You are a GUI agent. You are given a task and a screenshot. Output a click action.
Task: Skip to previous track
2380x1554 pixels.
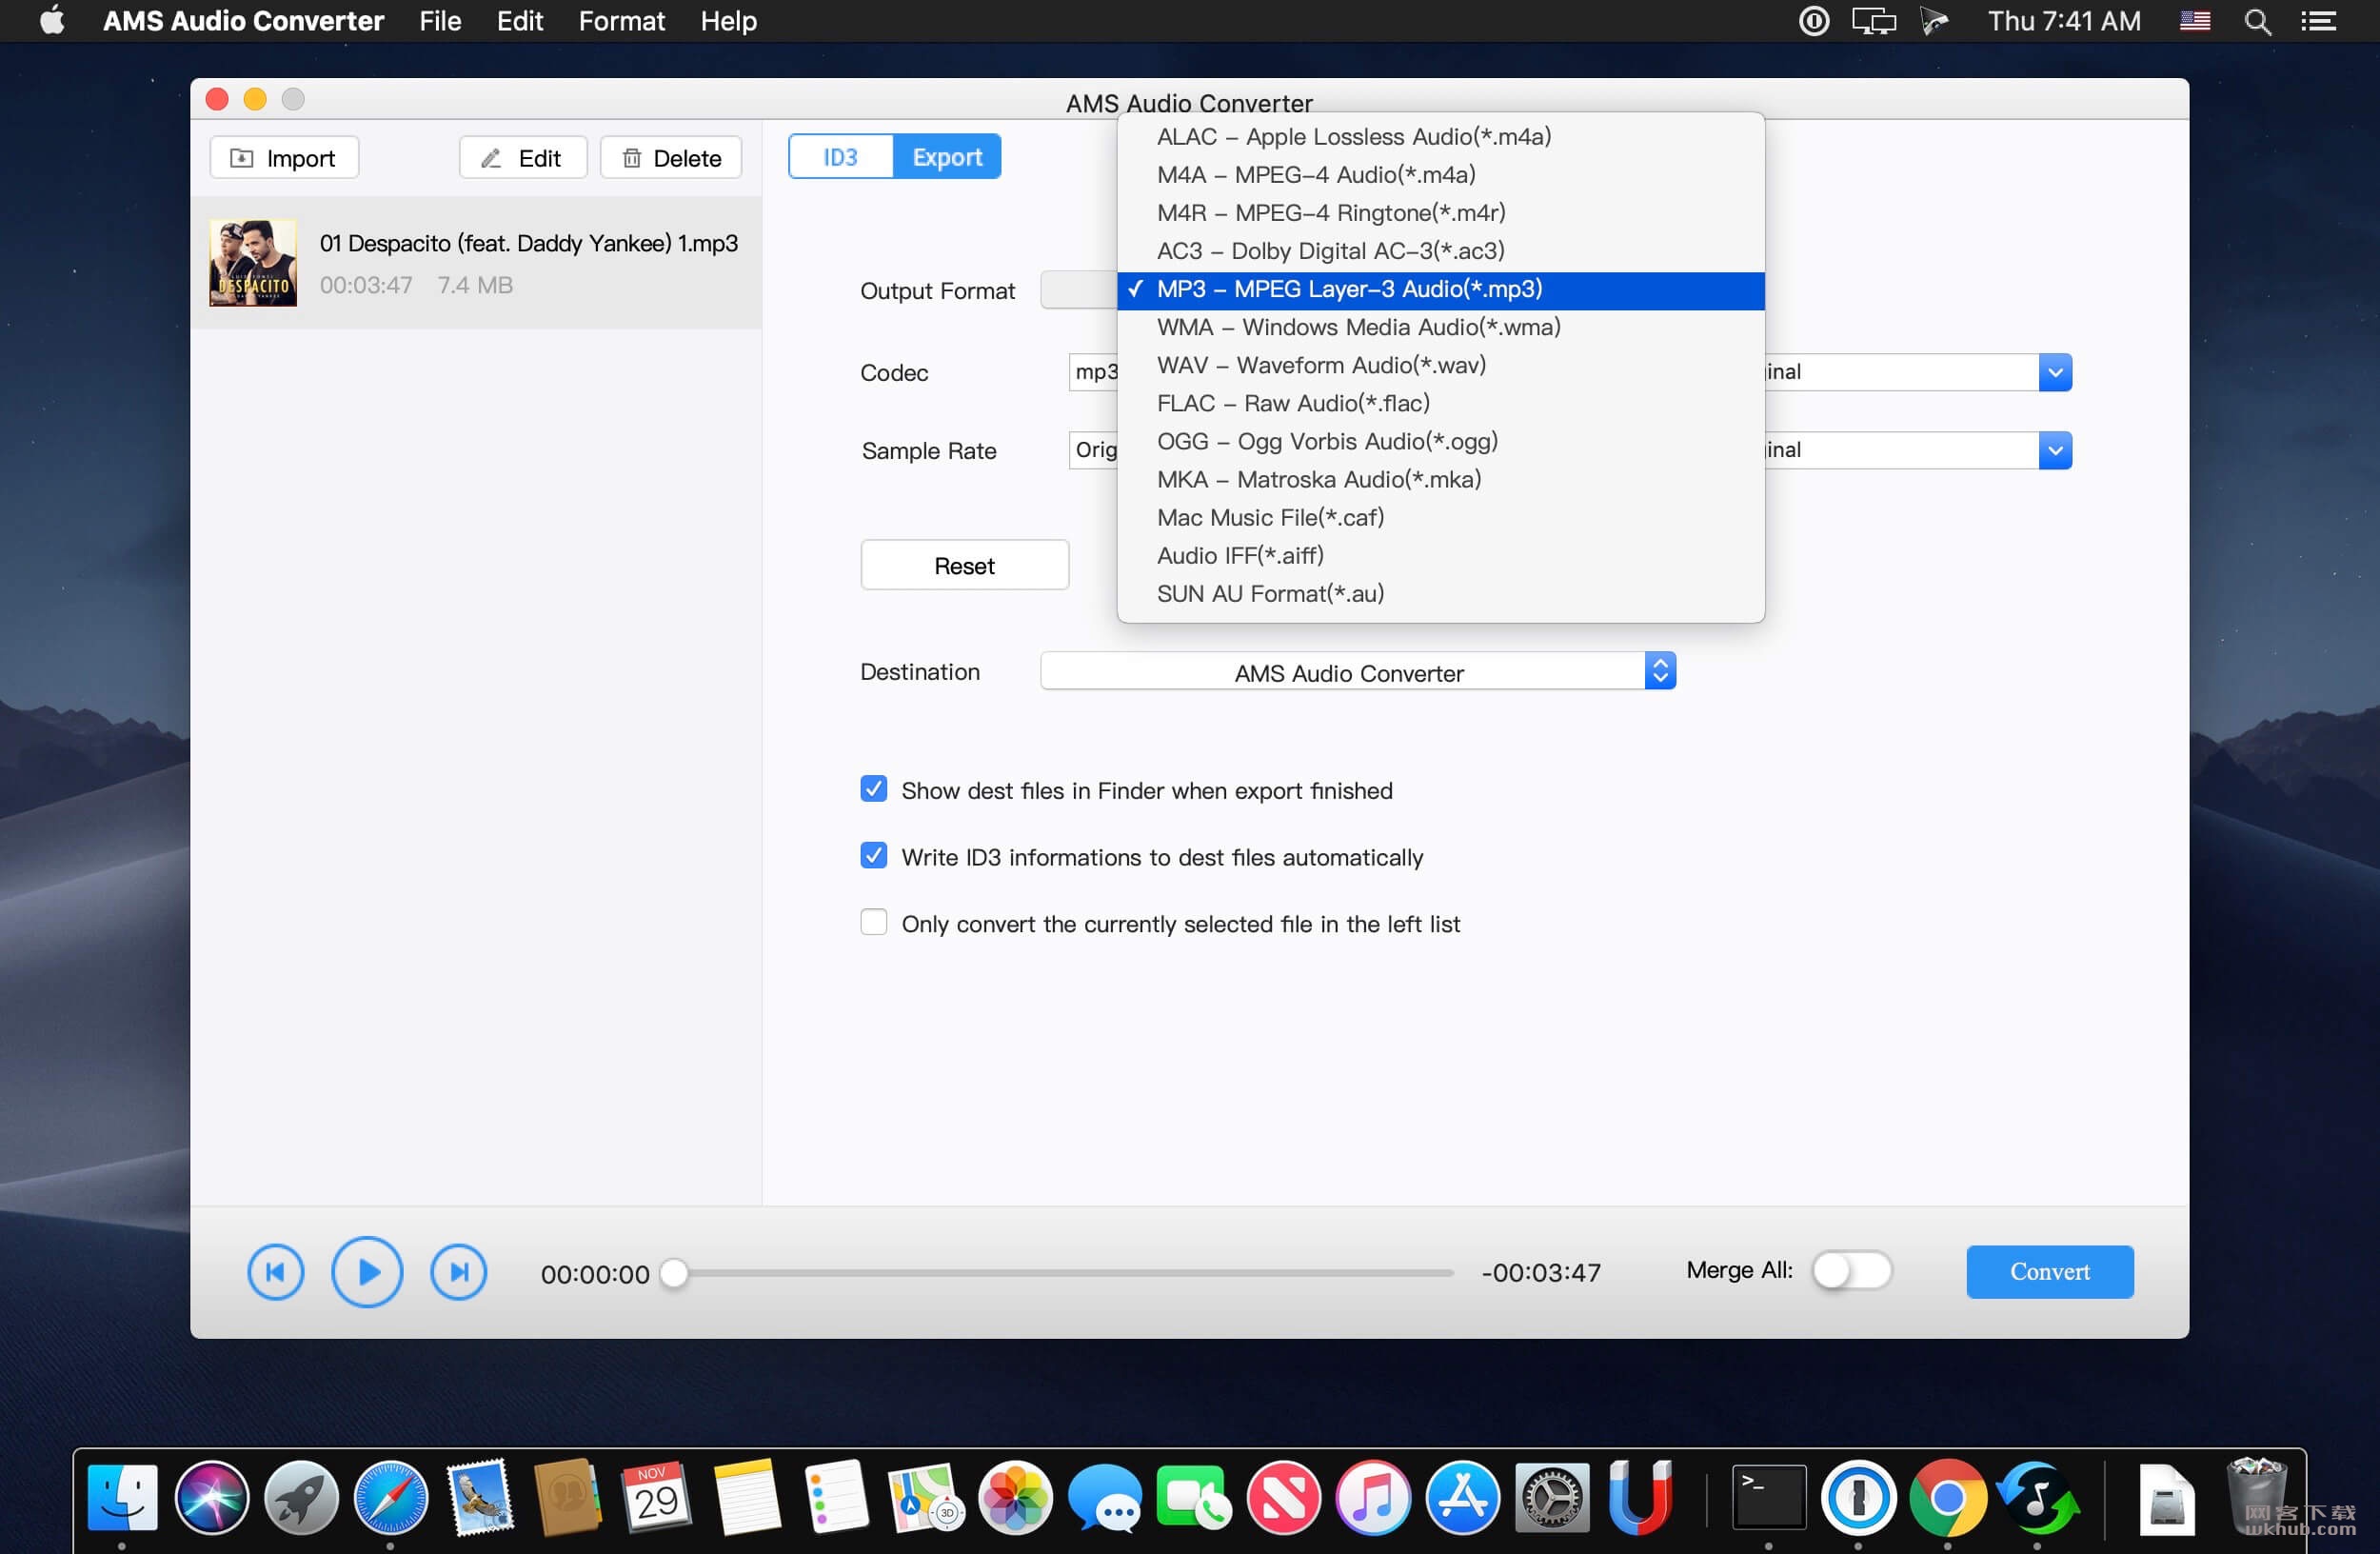pyautogui.click(x=275, y=1272)
